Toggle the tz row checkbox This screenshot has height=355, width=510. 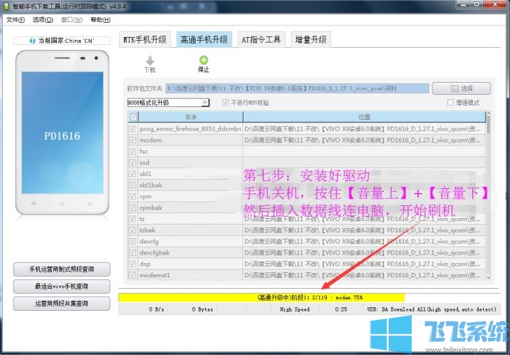pos(132,219)
